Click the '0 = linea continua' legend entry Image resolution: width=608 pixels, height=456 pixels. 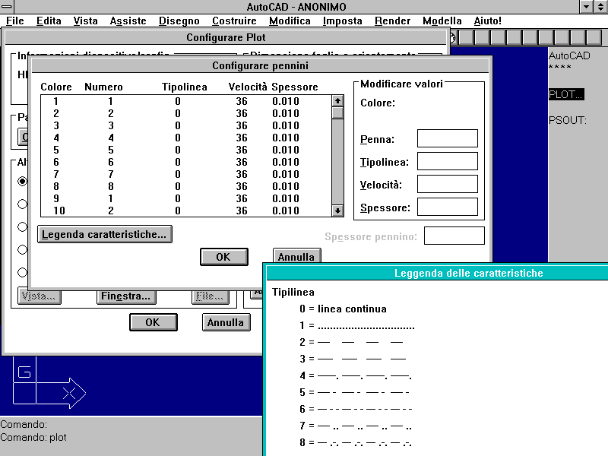pos(344,309)
